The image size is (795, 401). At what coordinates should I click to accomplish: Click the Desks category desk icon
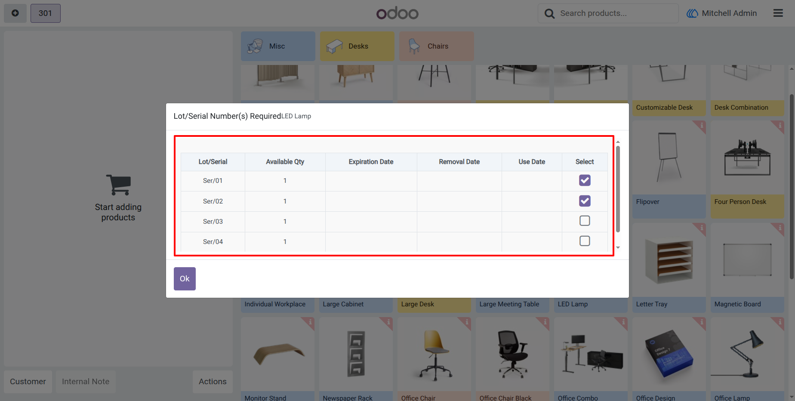334,46
